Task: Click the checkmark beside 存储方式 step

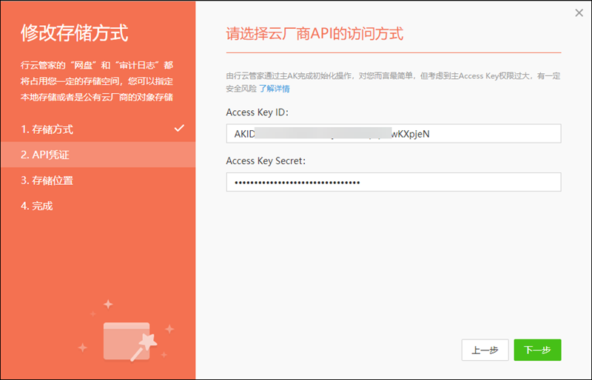Action: pyautogui.click(x=179, y=129)
